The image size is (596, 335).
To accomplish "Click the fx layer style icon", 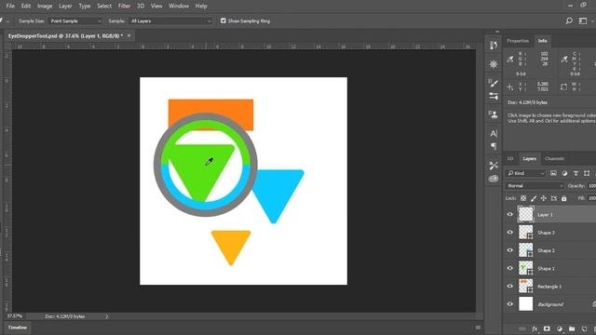I will coord(535,328).
